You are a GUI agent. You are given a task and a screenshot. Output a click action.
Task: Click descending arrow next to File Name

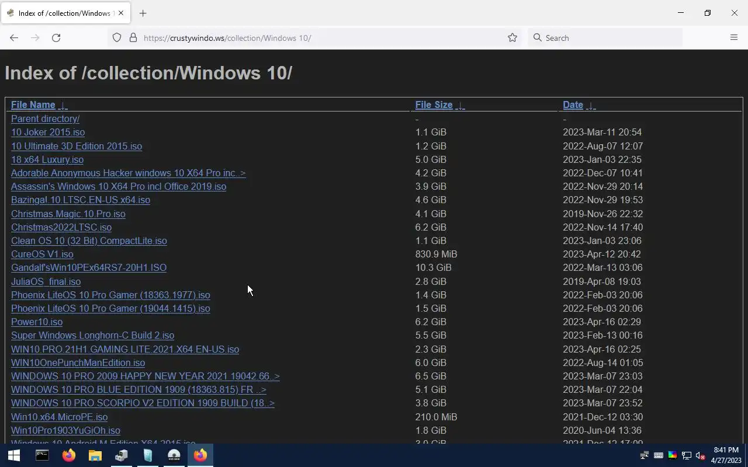click(x=63, y=106)
